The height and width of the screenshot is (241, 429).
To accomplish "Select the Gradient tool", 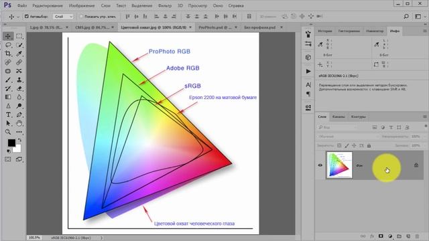I will pyautogui.click(x=8, y=97).
